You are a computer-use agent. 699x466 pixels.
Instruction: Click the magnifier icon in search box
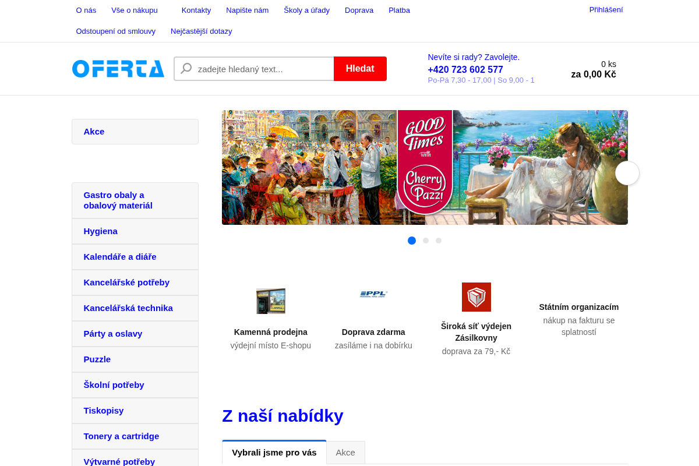pyautogui.click(x=186, y=69)
